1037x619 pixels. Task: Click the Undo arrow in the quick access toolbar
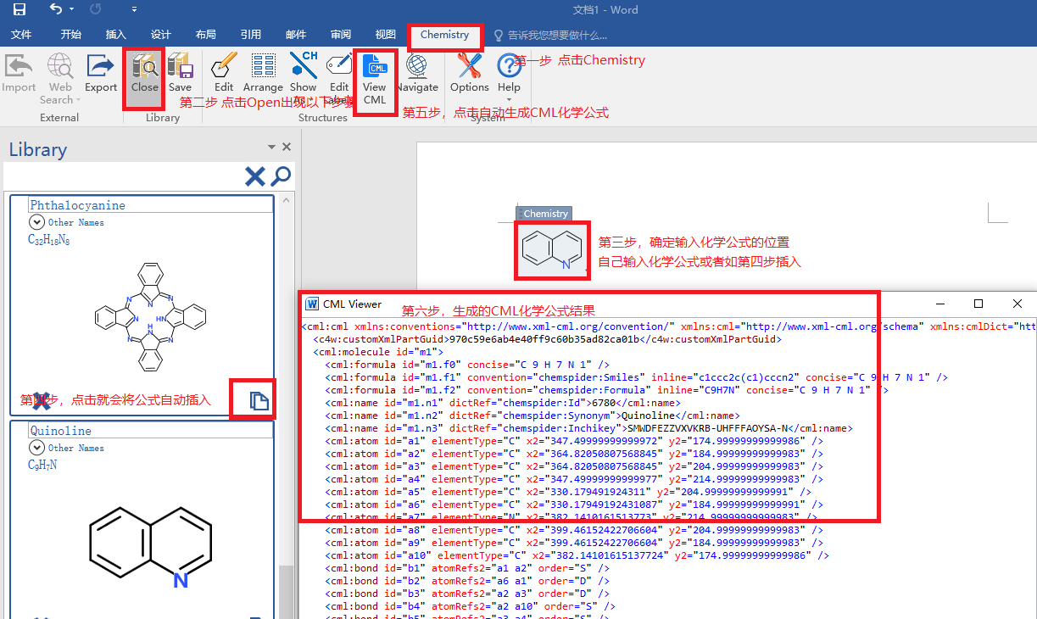pos(56,9)
